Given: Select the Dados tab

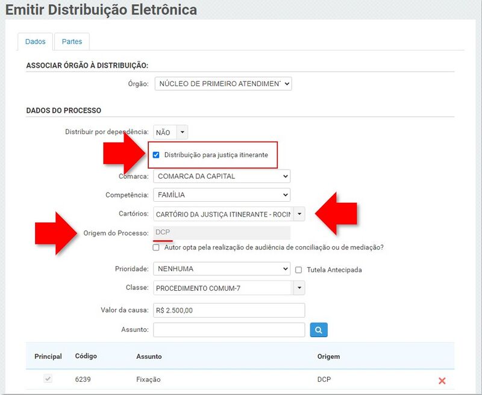Looking at the screenshot, I should coord(34,42).
